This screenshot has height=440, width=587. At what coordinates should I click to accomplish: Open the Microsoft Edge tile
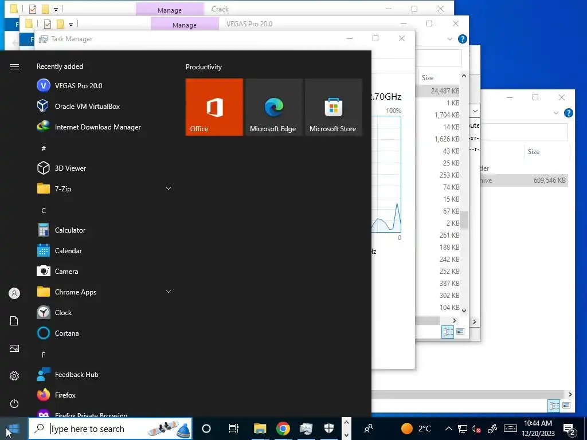click(x=273, y=107)
